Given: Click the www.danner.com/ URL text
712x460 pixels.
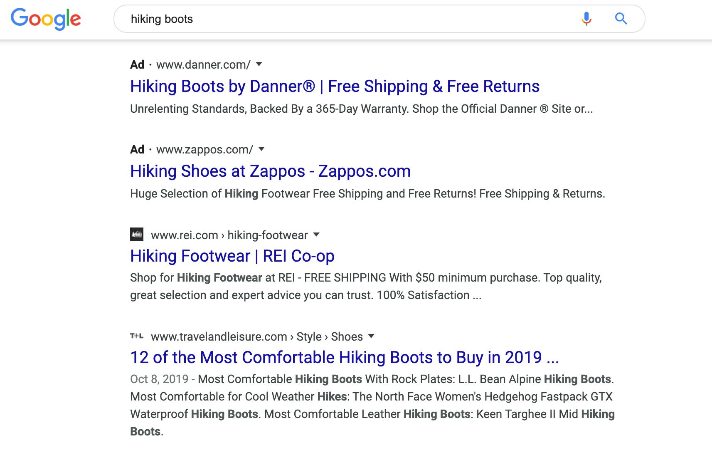Looking at the screenshot, I should pyautogui.click(x=203, y=65).
